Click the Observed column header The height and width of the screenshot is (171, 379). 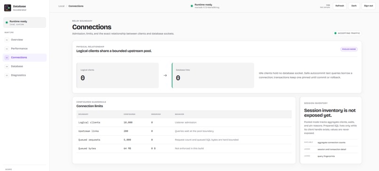(x=156, y=114)
